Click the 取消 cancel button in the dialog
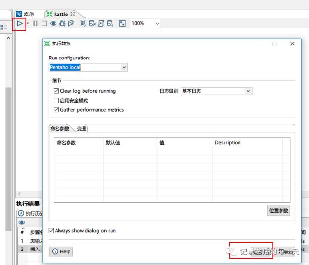 pyautogui.click(x=285, y=251)
